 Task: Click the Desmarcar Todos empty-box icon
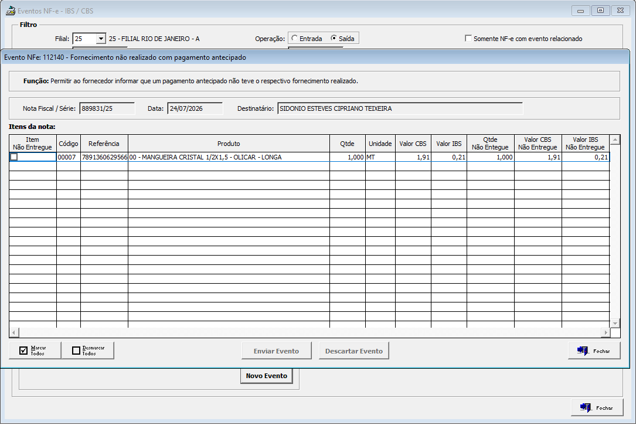[76, 351]
